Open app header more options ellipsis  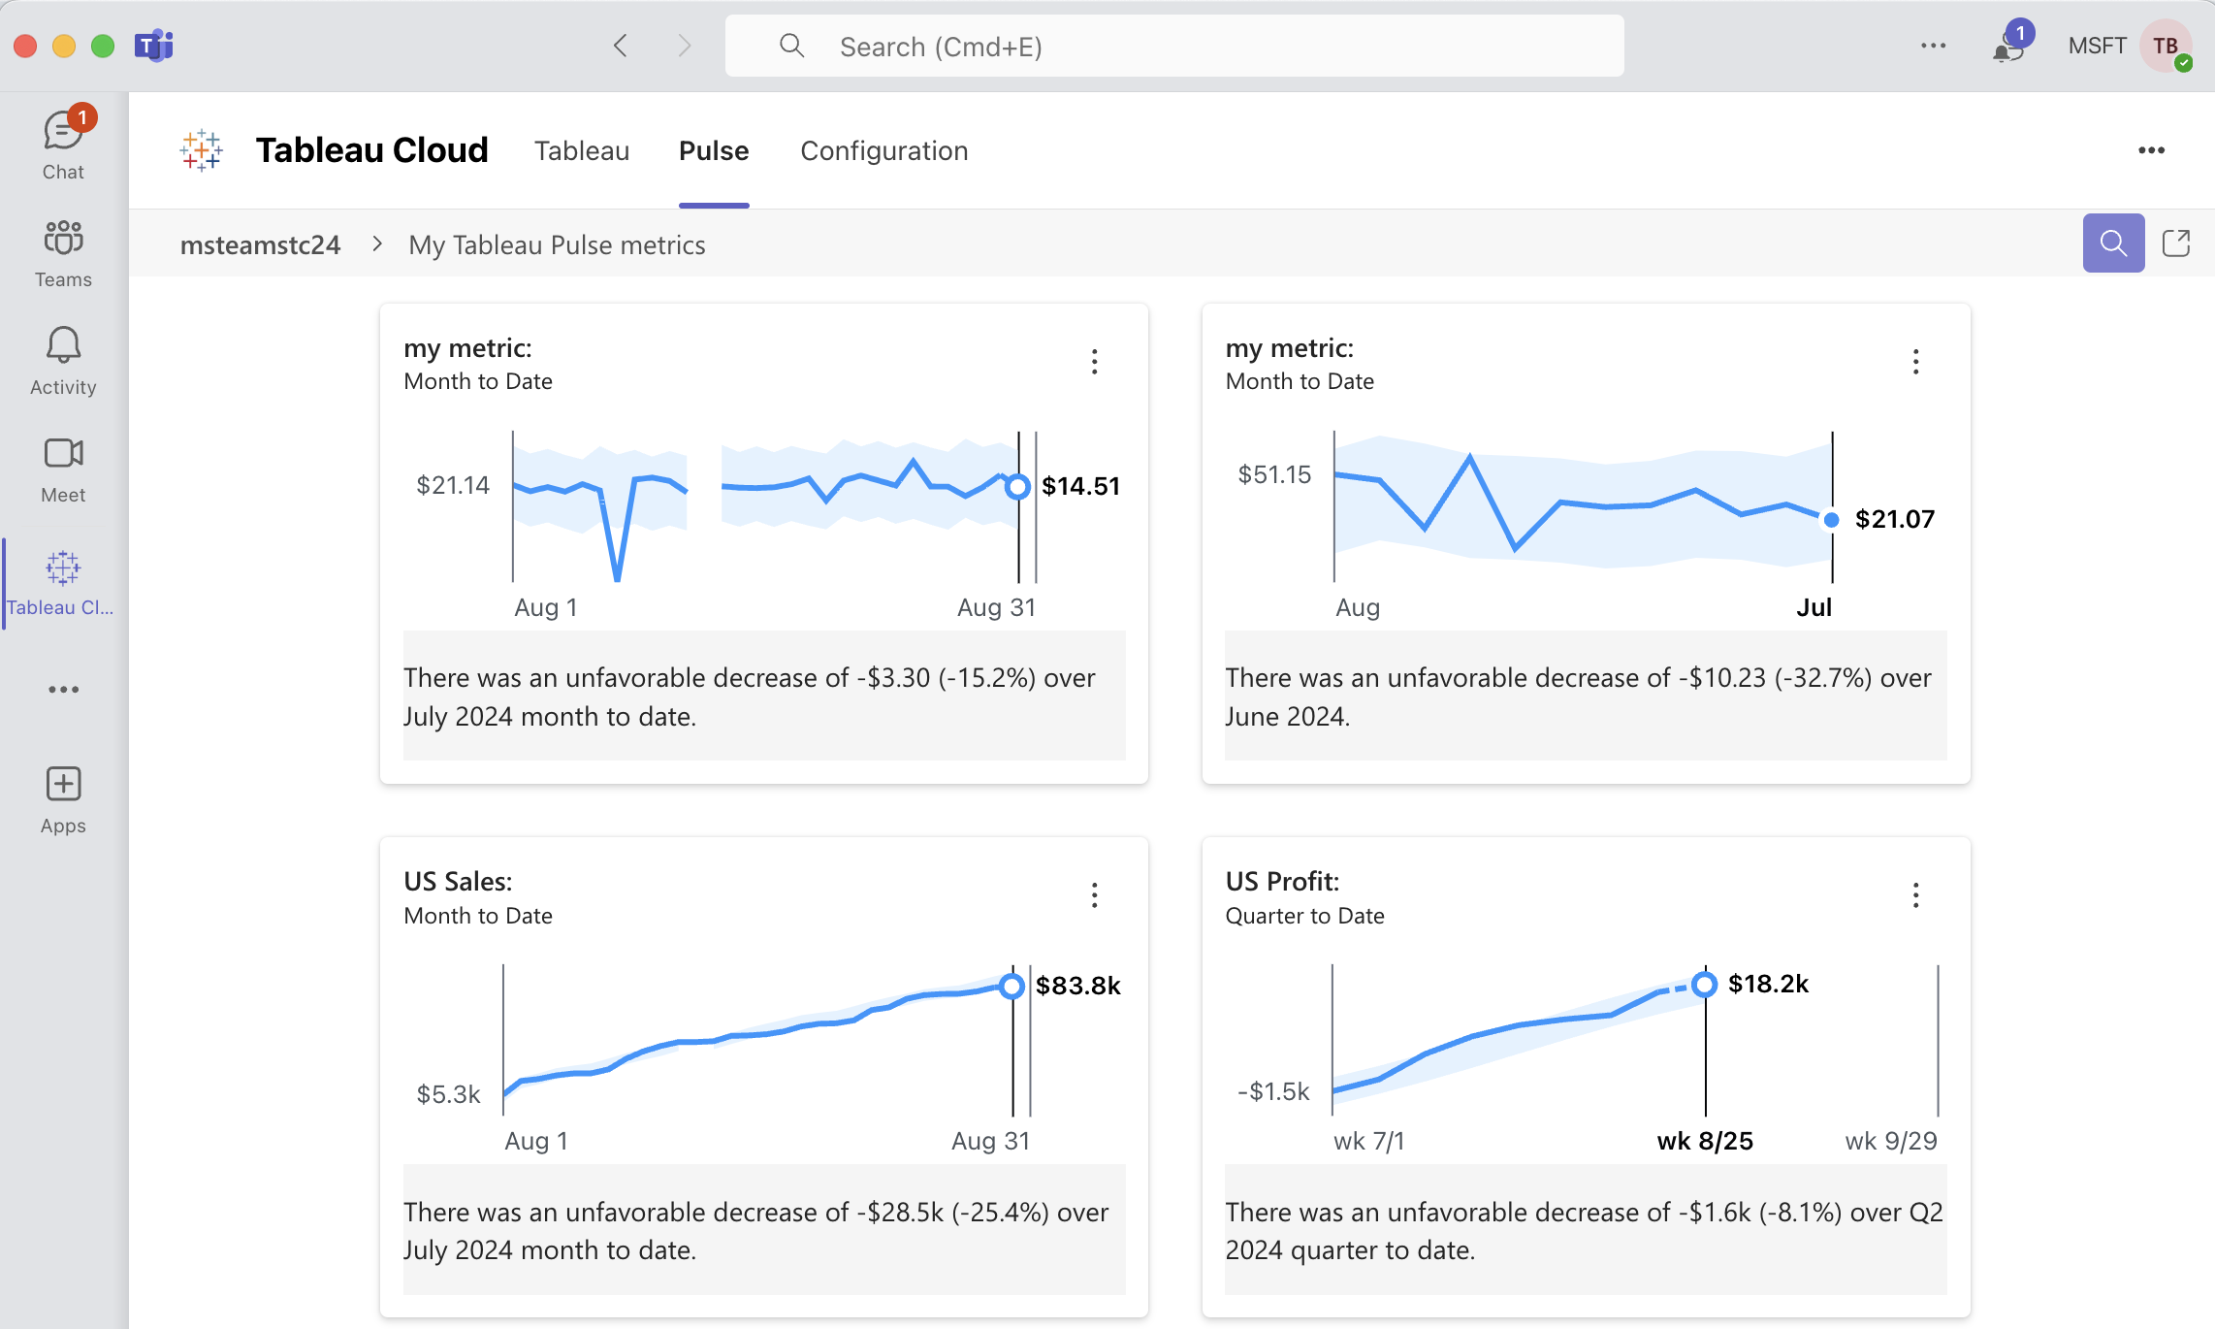[x=2151, y=150]
